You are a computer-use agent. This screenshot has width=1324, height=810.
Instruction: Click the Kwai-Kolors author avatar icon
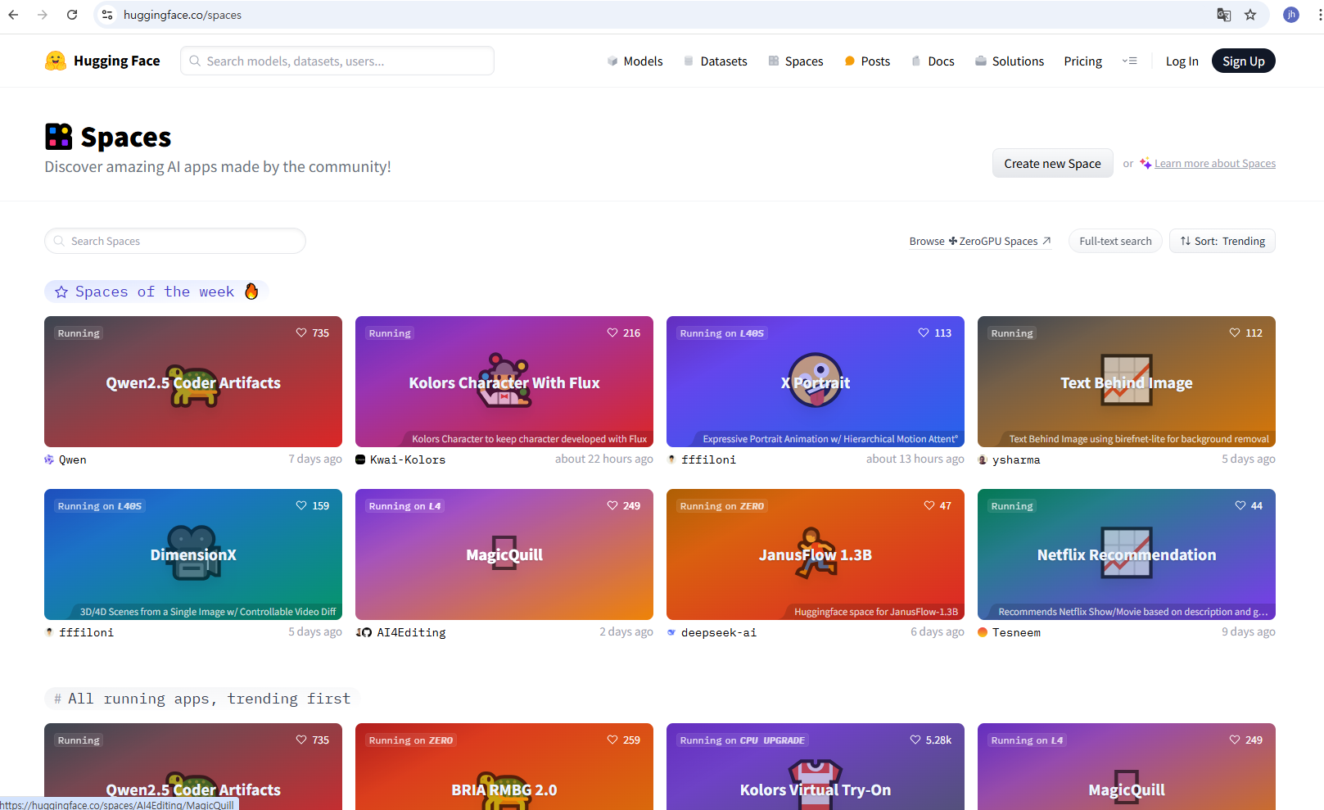coord(360,459)
